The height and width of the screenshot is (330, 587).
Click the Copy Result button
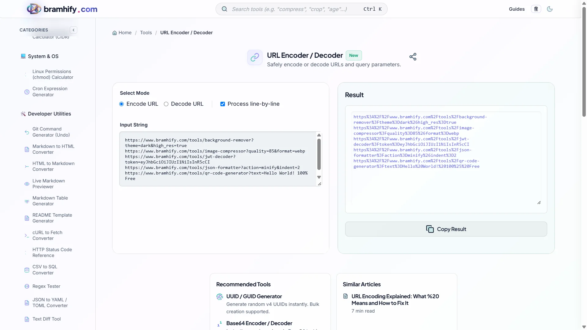(x=446, y=229)
